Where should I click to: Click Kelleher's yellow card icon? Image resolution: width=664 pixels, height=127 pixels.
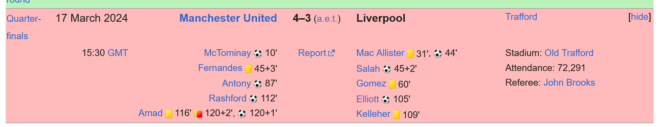click(x=396, y=114)
